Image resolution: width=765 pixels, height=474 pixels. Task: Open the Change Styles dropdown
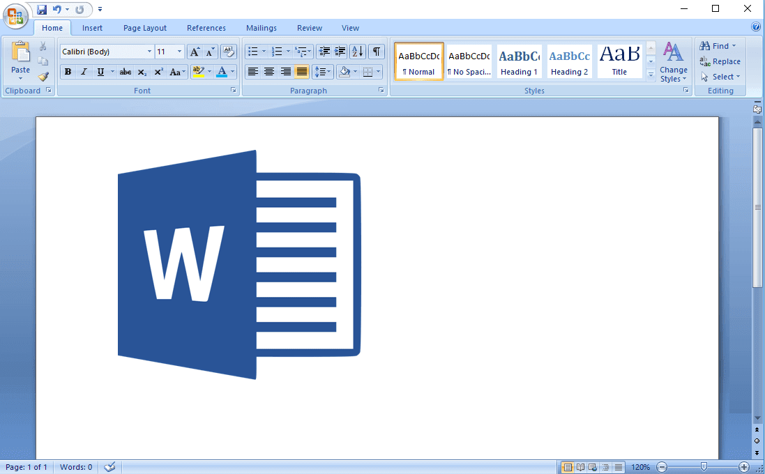point(673,62)
